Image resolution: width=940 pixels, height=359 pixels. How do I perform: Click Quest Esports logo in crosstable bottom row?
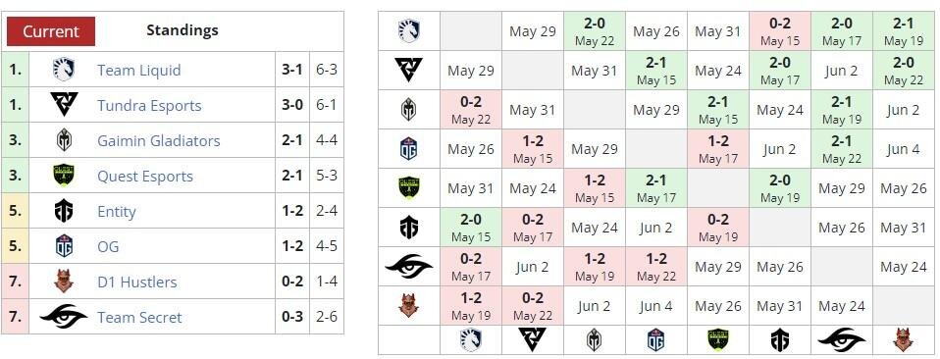tap(717, 339)
